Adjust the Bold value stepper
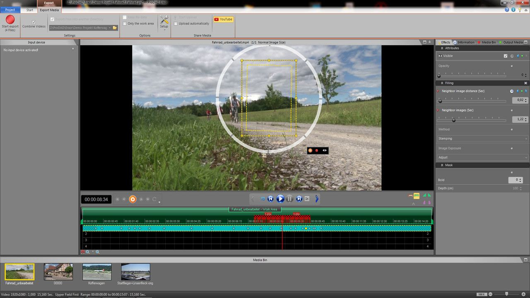The width and height of the screenshot is (530, 298). (x=520, y=180)
